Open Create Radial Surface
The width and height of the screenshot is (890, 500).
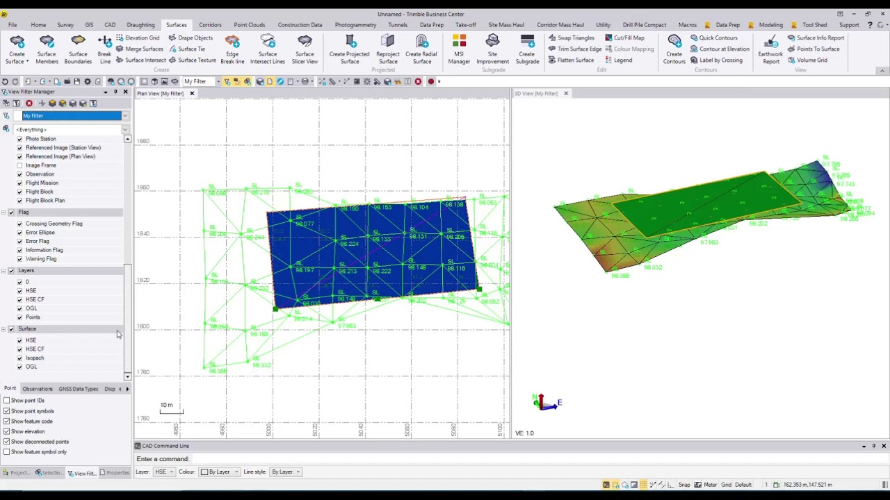(421, 49)
